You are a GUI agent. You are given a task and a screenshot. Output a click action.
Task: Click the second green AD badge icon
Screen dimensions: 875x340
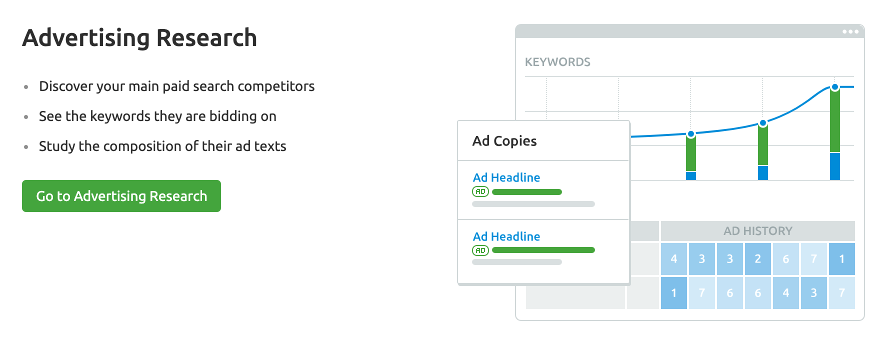click(x=480, y=250)
